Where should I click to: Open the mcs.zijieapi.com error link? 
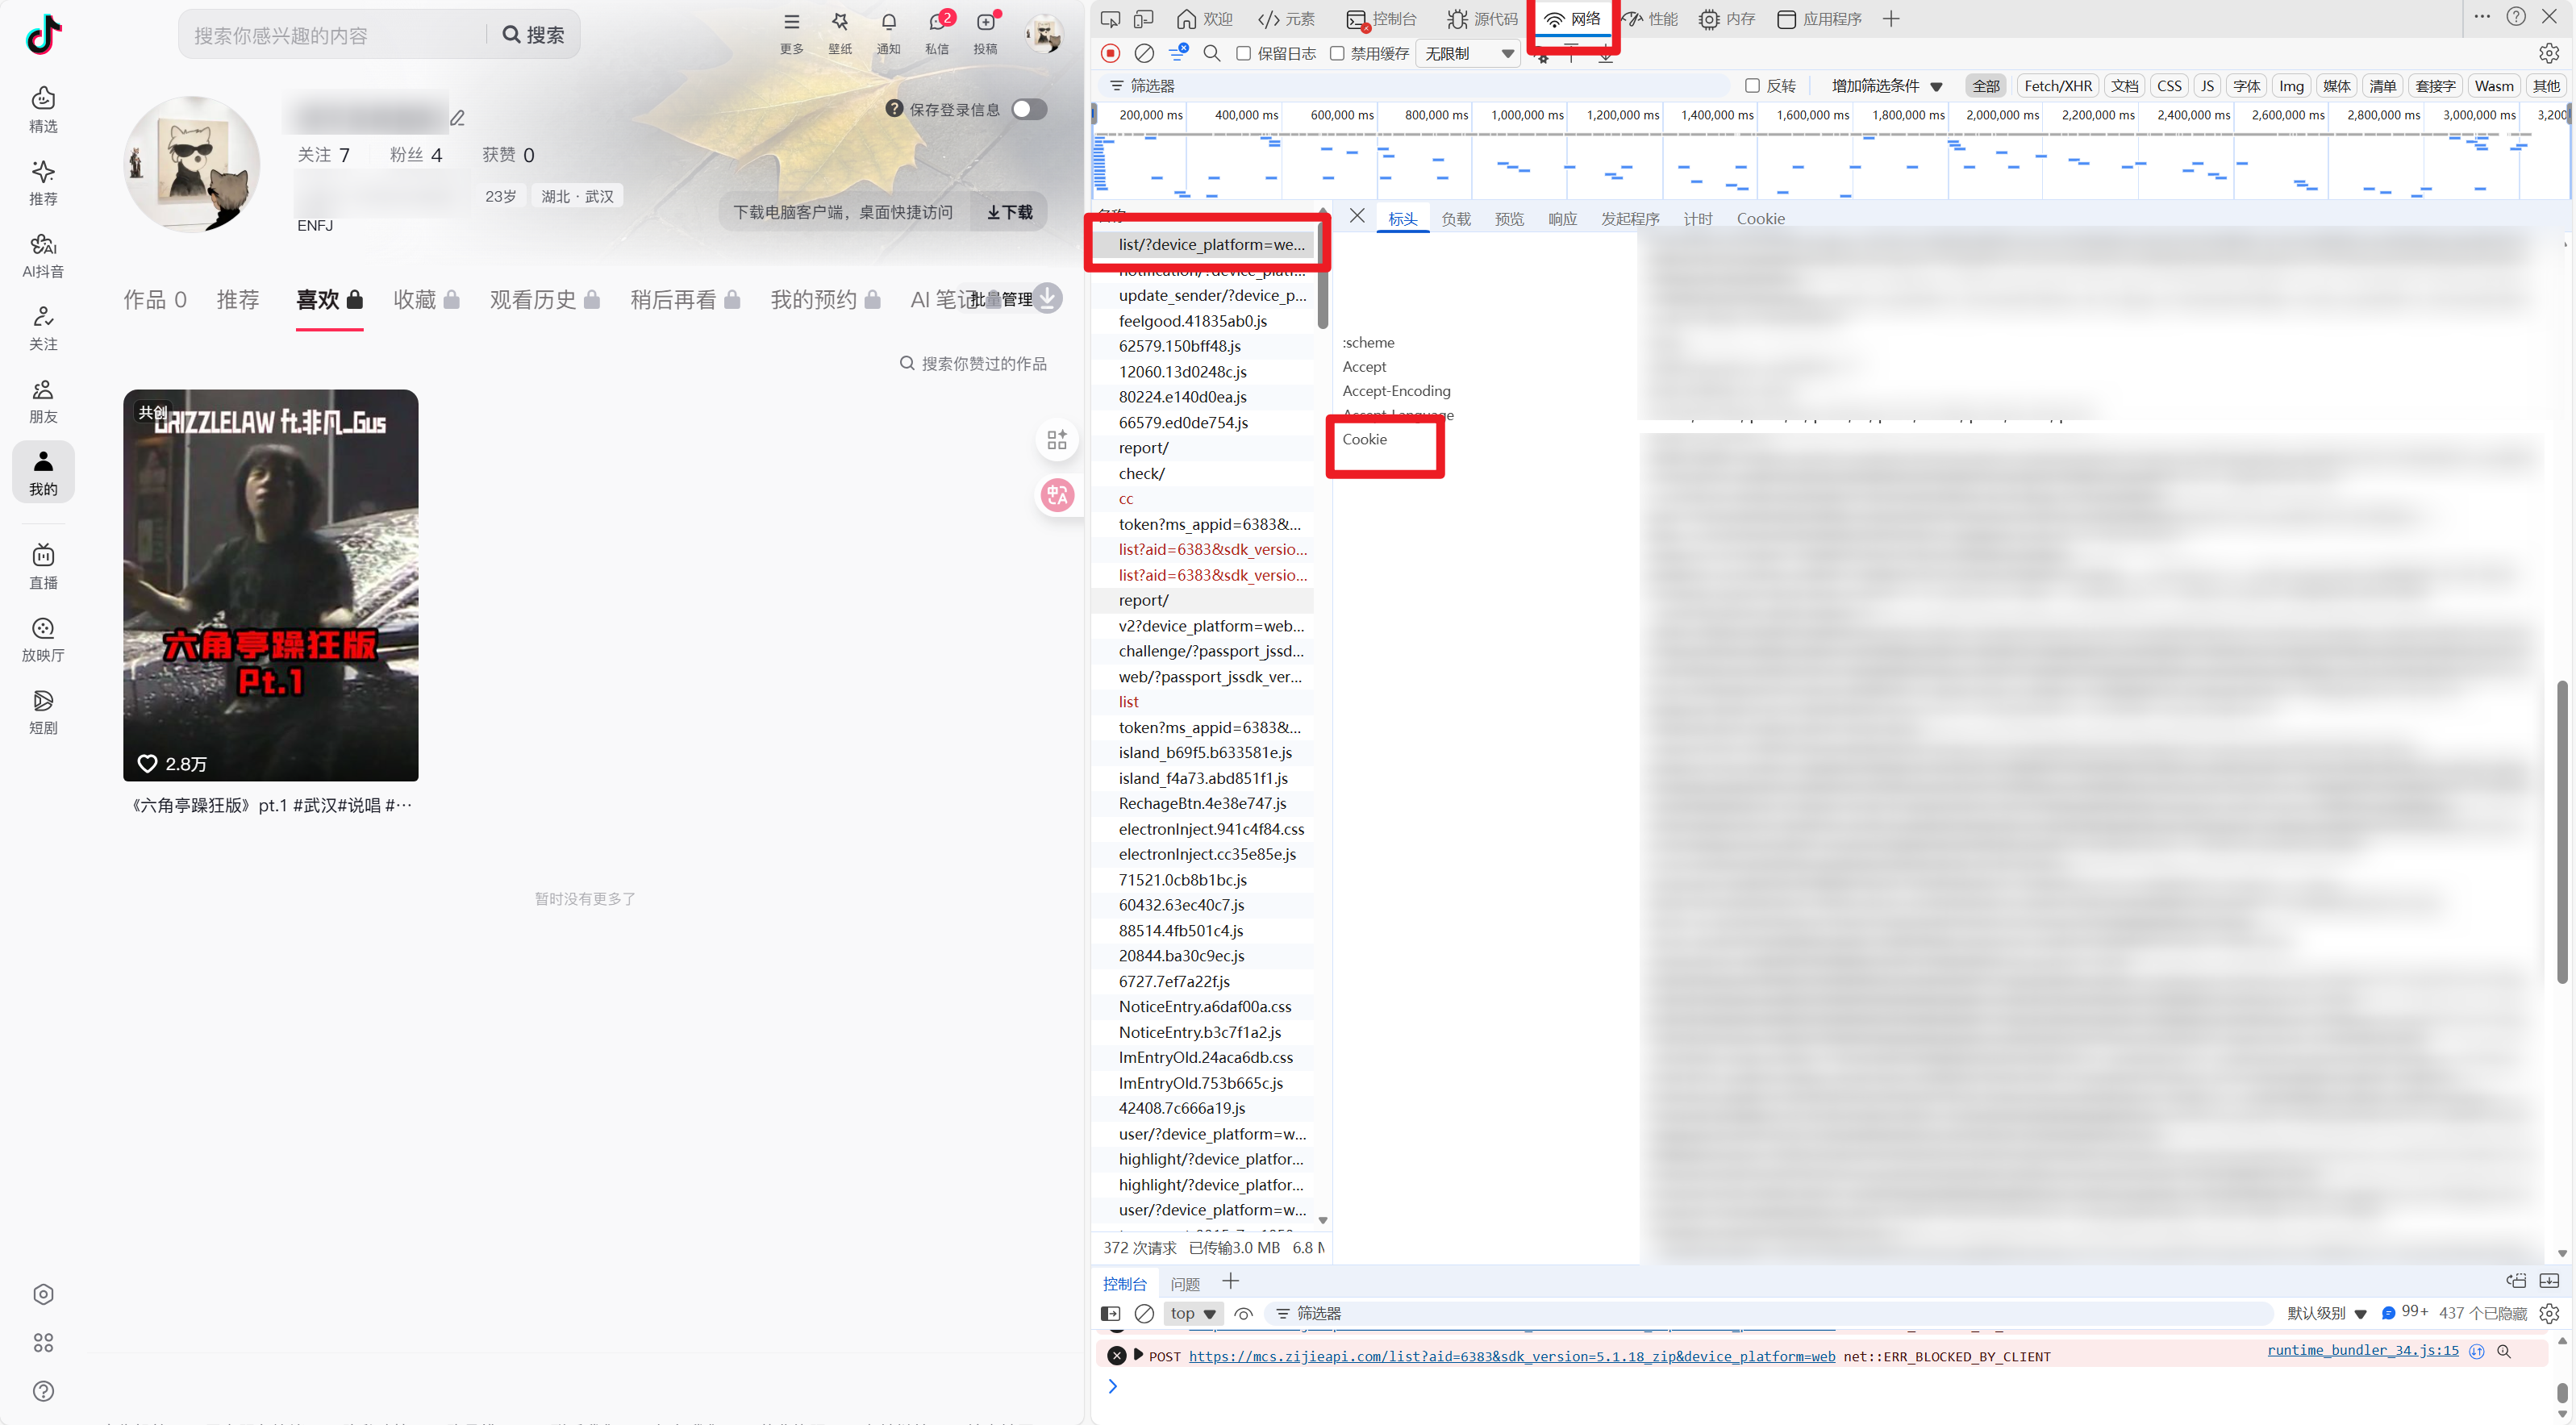pos(1510,1356)
